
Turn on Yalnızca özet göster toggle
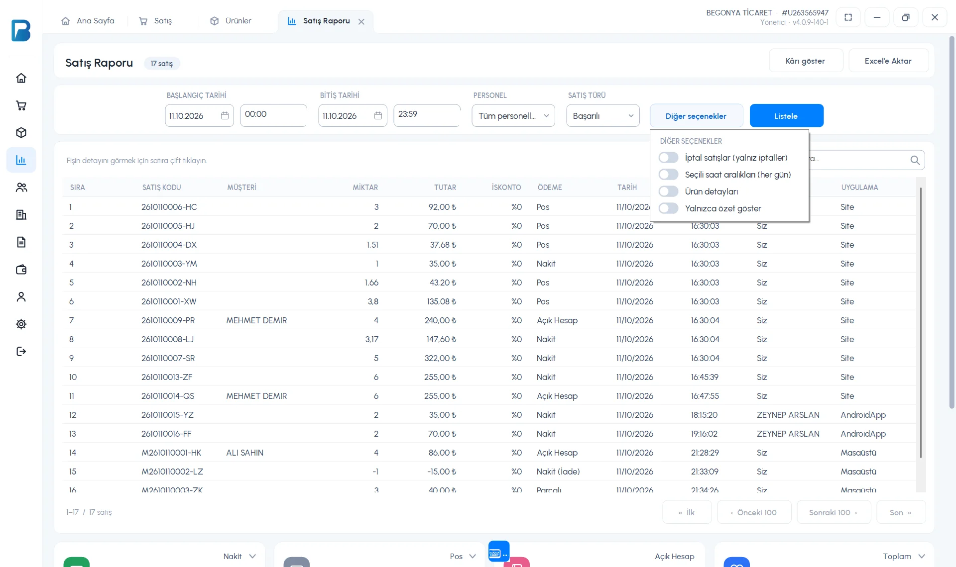coord(668,208)
